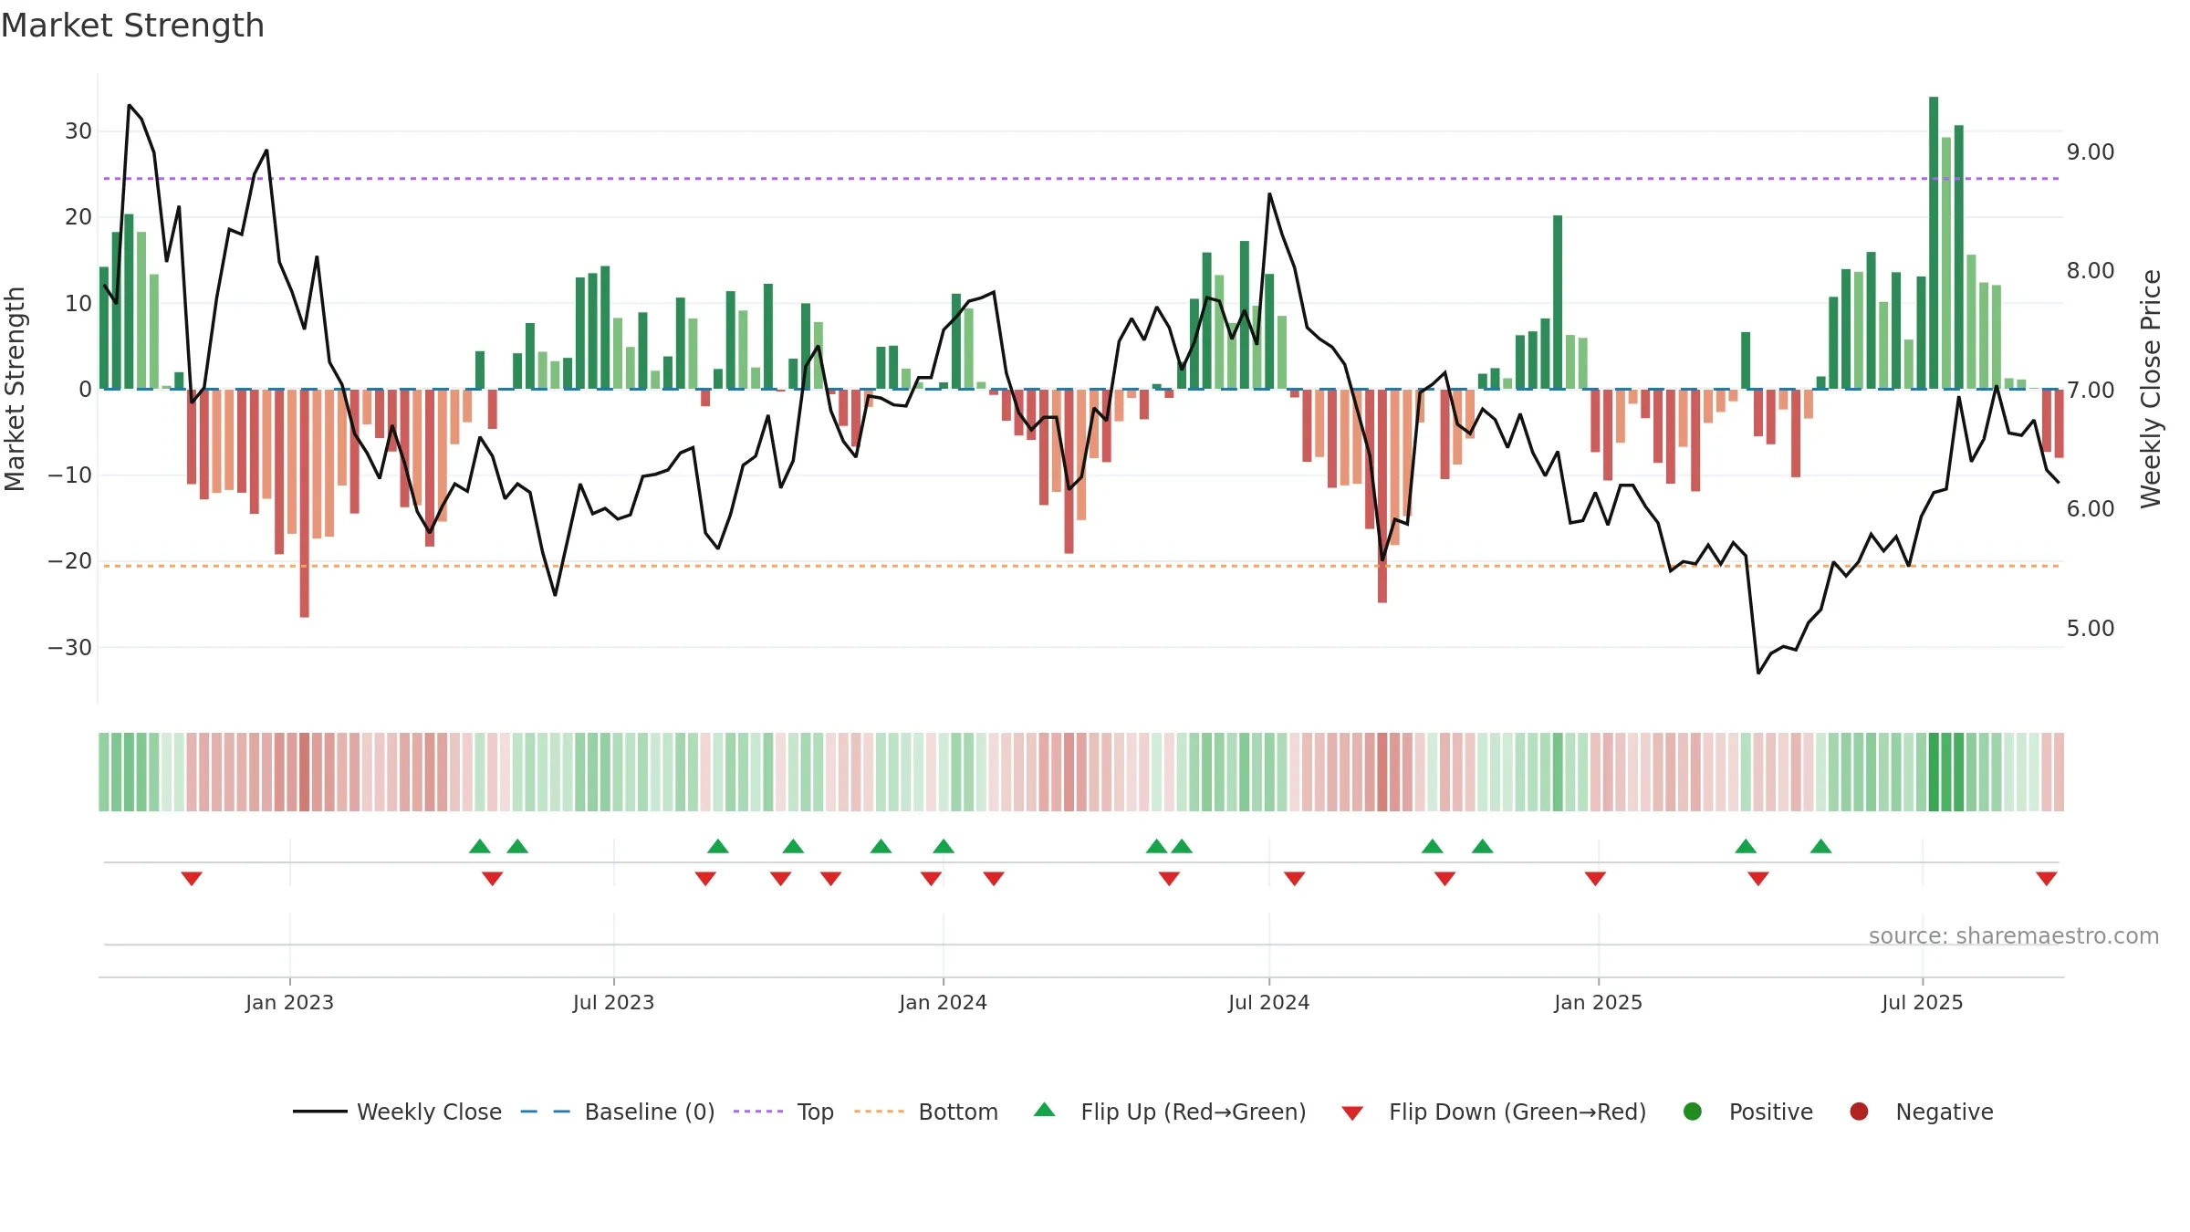Click the tall green bar just before Jan 2025

(x=1558, y=302)
